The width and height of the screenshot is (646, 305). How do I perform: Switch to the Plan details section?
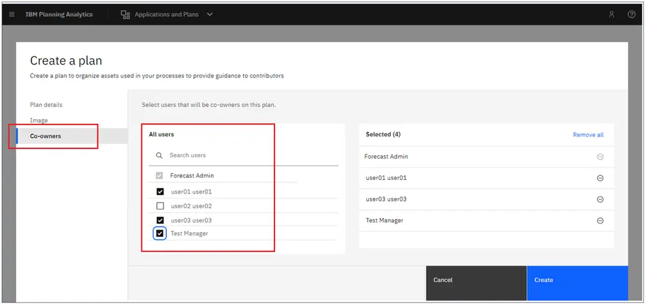[46, 105]
